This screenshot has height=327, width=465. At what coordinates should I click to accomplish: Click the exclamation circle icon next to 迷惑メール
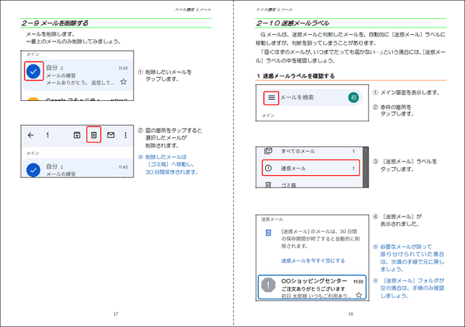tap(268, 169)
